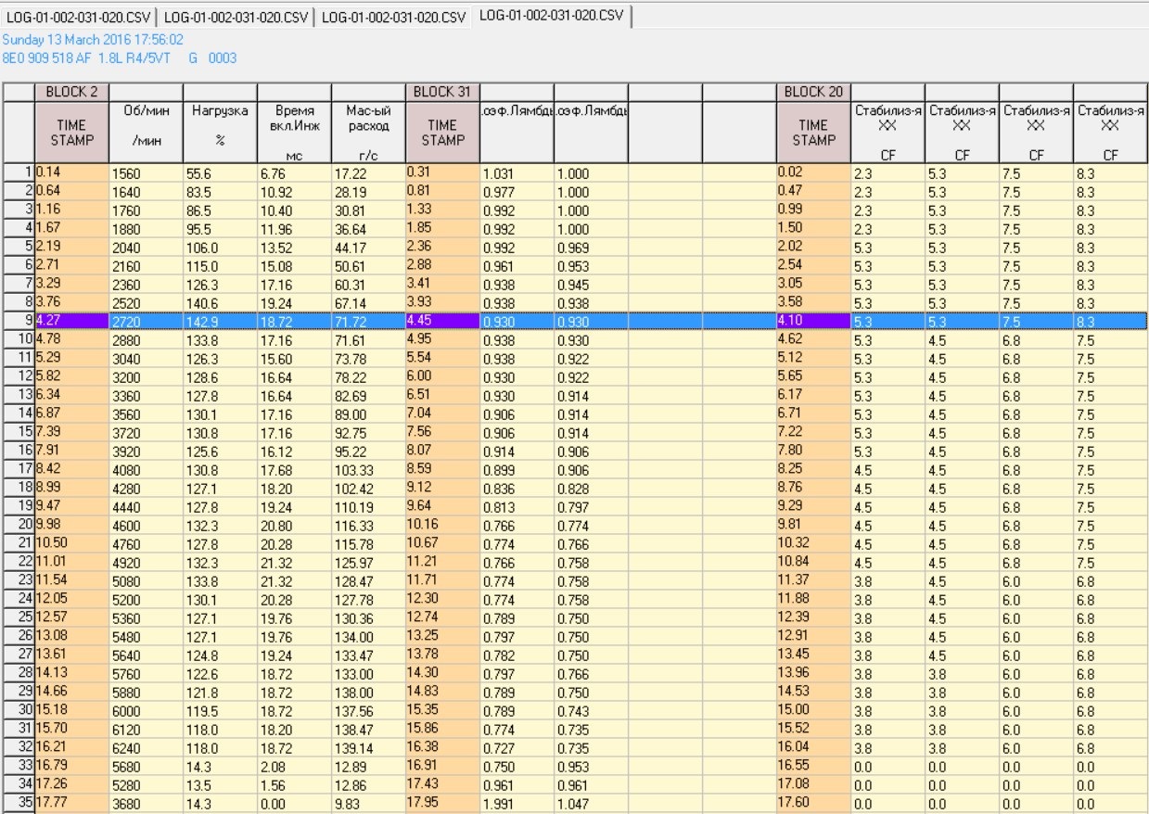Click the injection time cell showing 20.80
This screenshot has width=1149, height=814.
tap(295, 526)
